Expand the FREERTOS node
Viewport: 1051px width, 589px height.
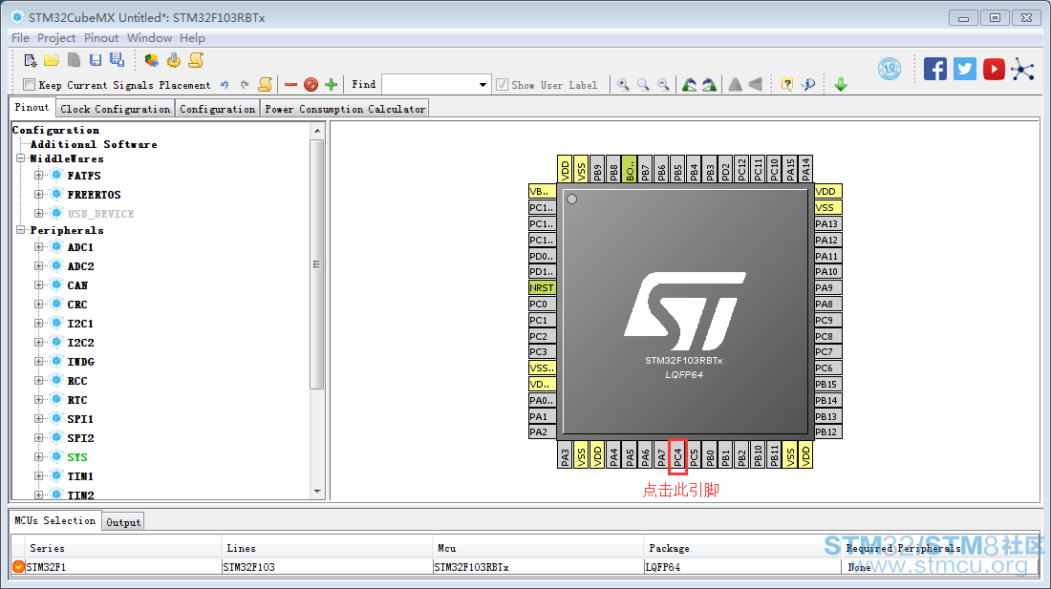39,194
